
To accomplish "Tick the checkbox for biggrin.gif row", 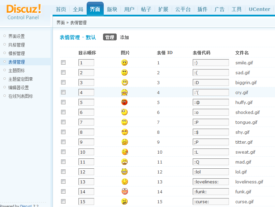I will (63, 82).
